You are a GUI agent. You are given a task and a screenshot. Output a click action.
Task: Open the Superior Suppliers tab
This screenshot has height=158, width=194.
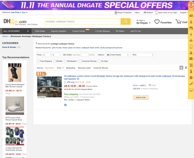point(59,31)
